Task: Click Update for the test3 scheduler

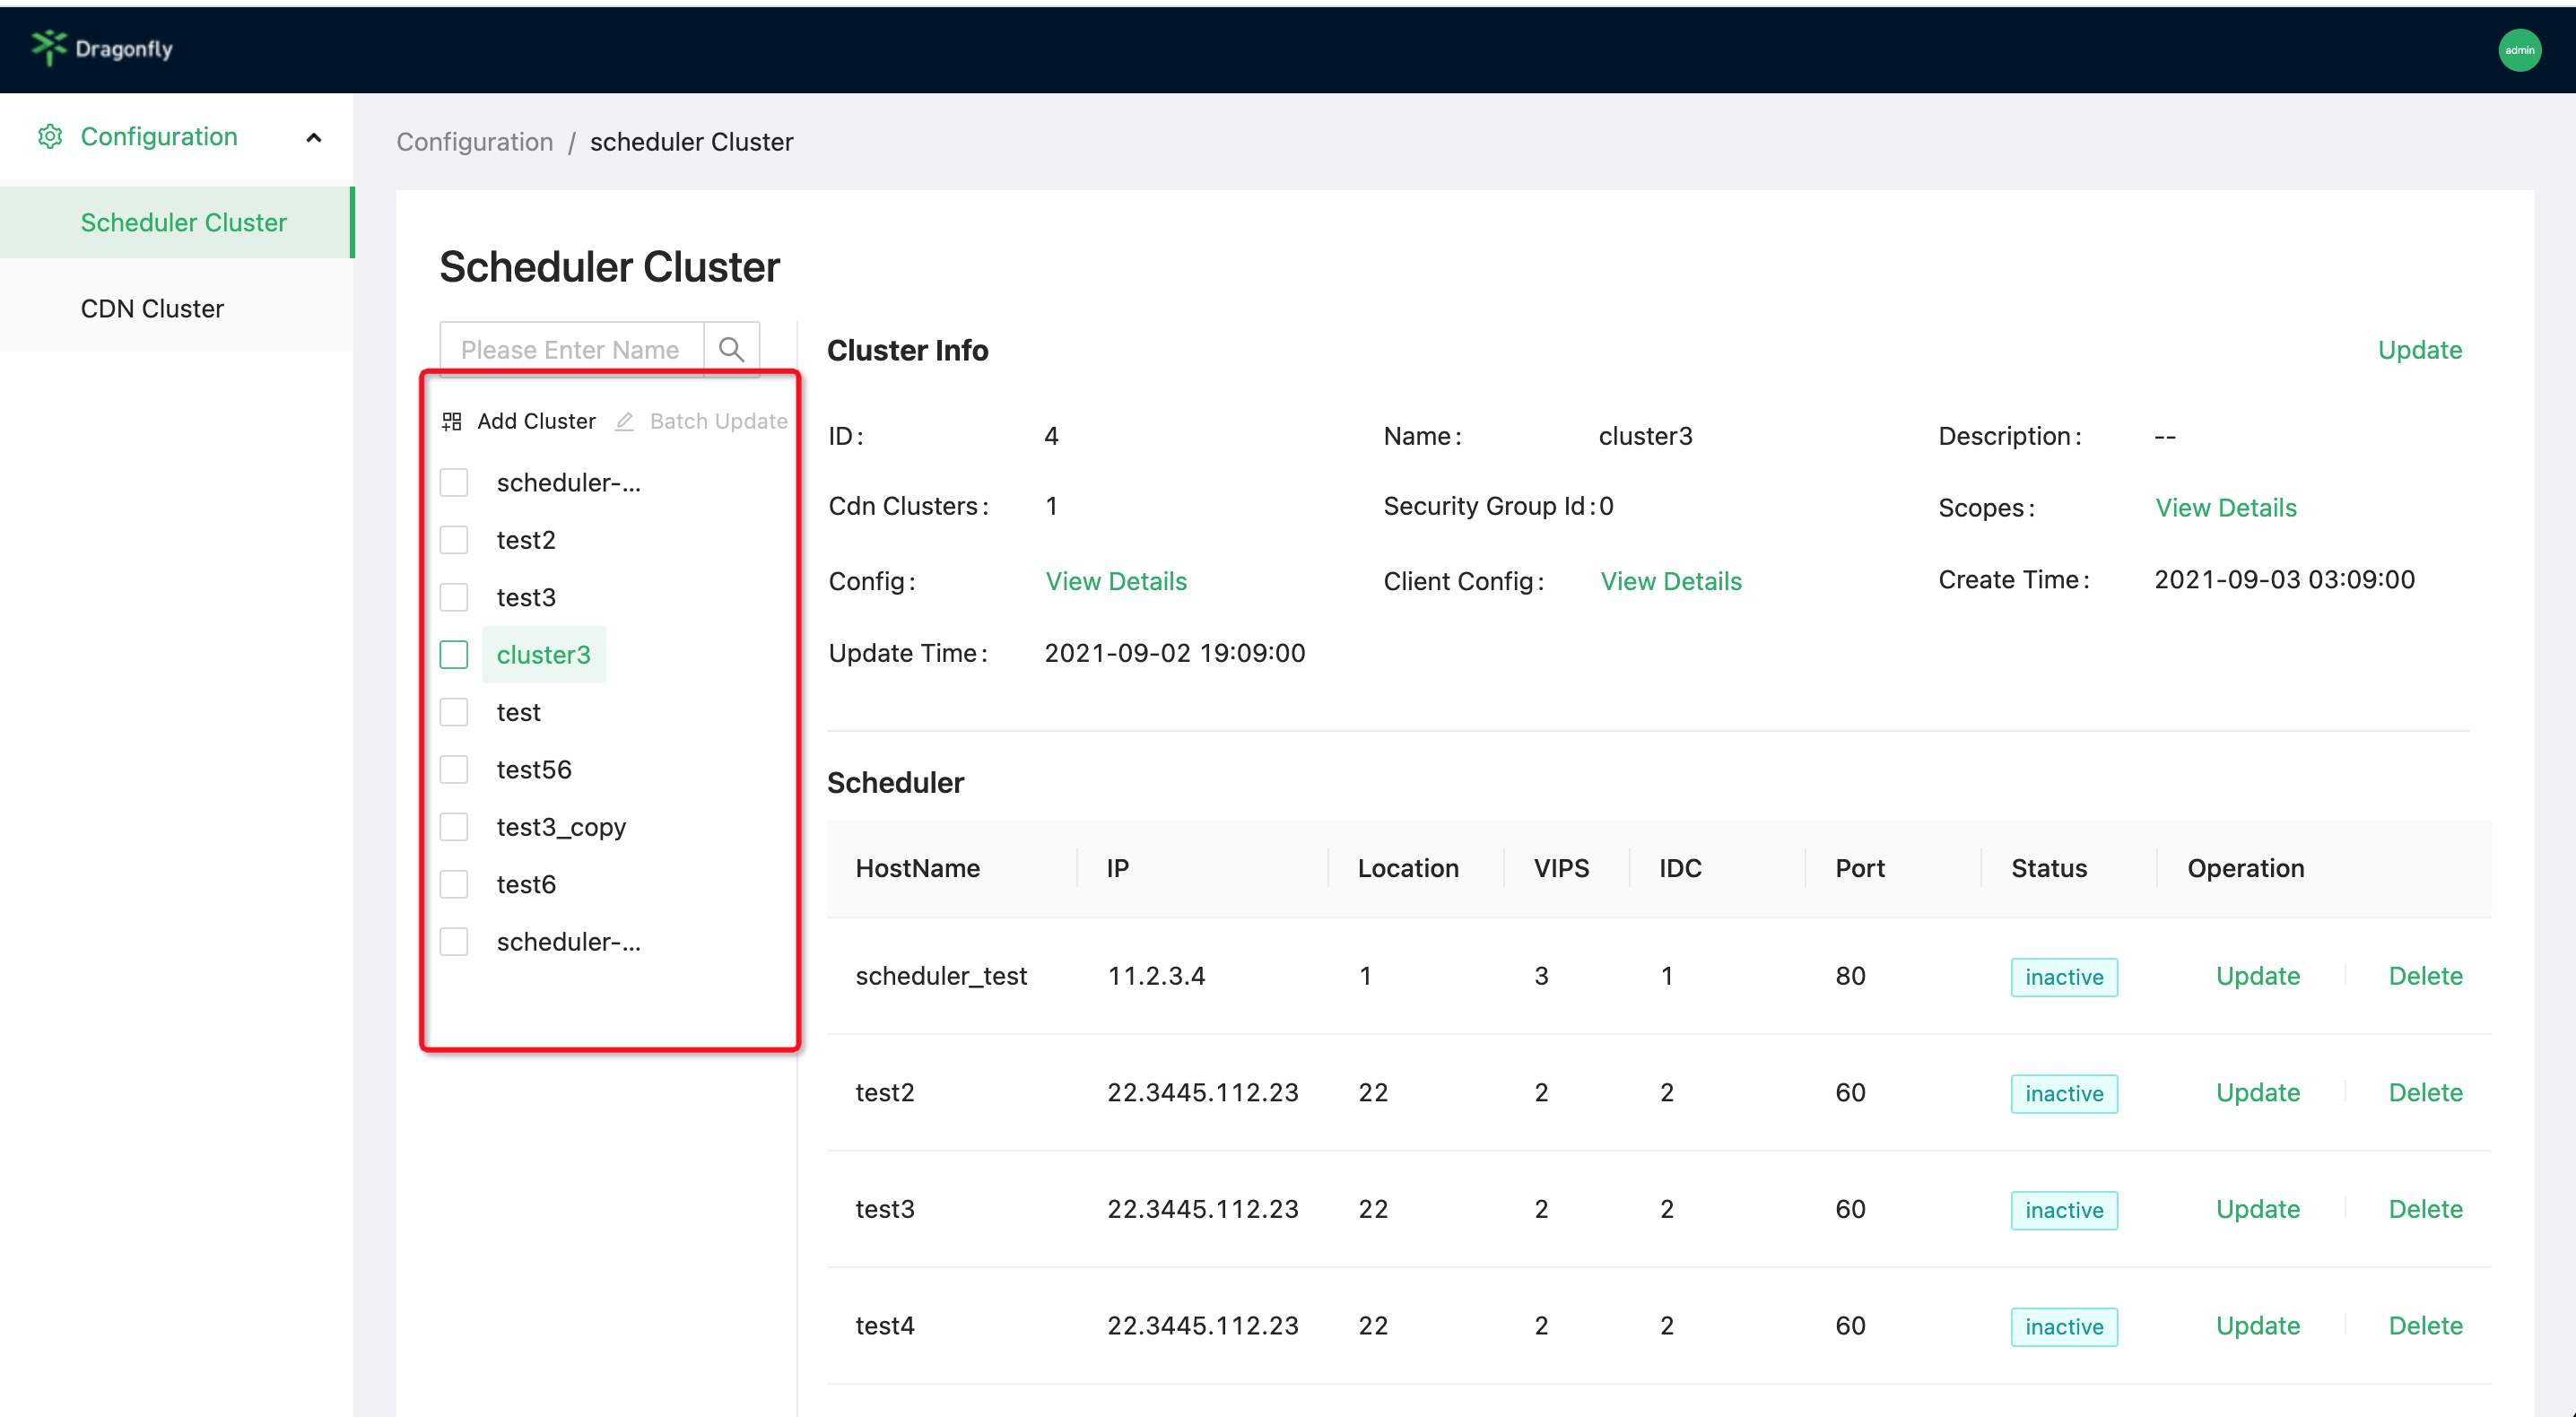Action: click(2257, 1209)
